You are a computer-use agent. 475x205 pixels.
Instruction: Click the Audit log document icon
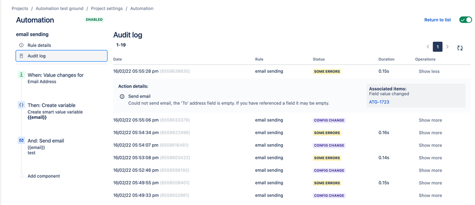pyautogui.click(x=21, y=56)
